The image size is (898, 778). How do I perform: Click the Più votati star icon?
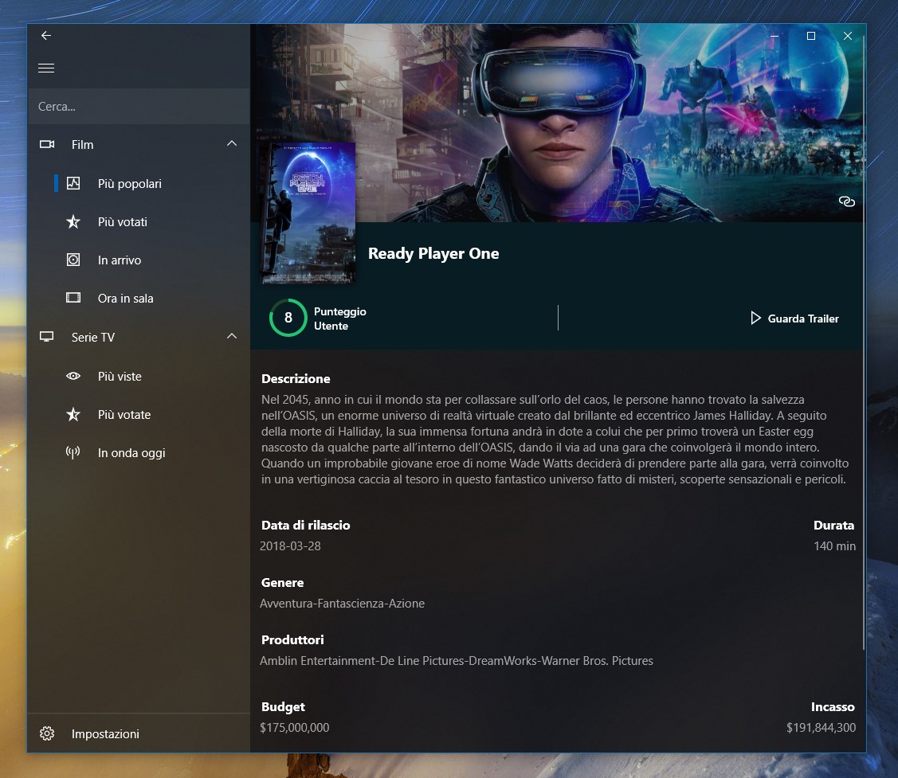coord(73,221)
